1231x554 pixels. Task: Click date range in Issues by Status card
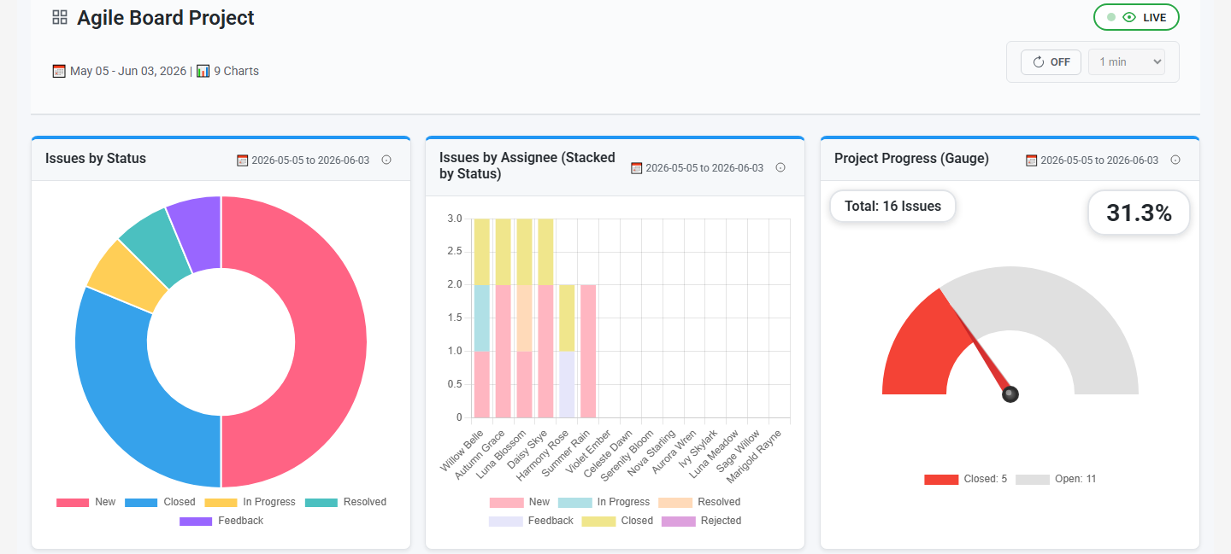pos(310,160)
